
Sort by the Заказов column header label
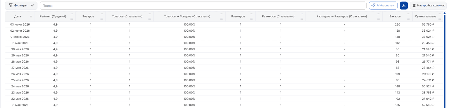pyautogui.click(x=395, y=17)
